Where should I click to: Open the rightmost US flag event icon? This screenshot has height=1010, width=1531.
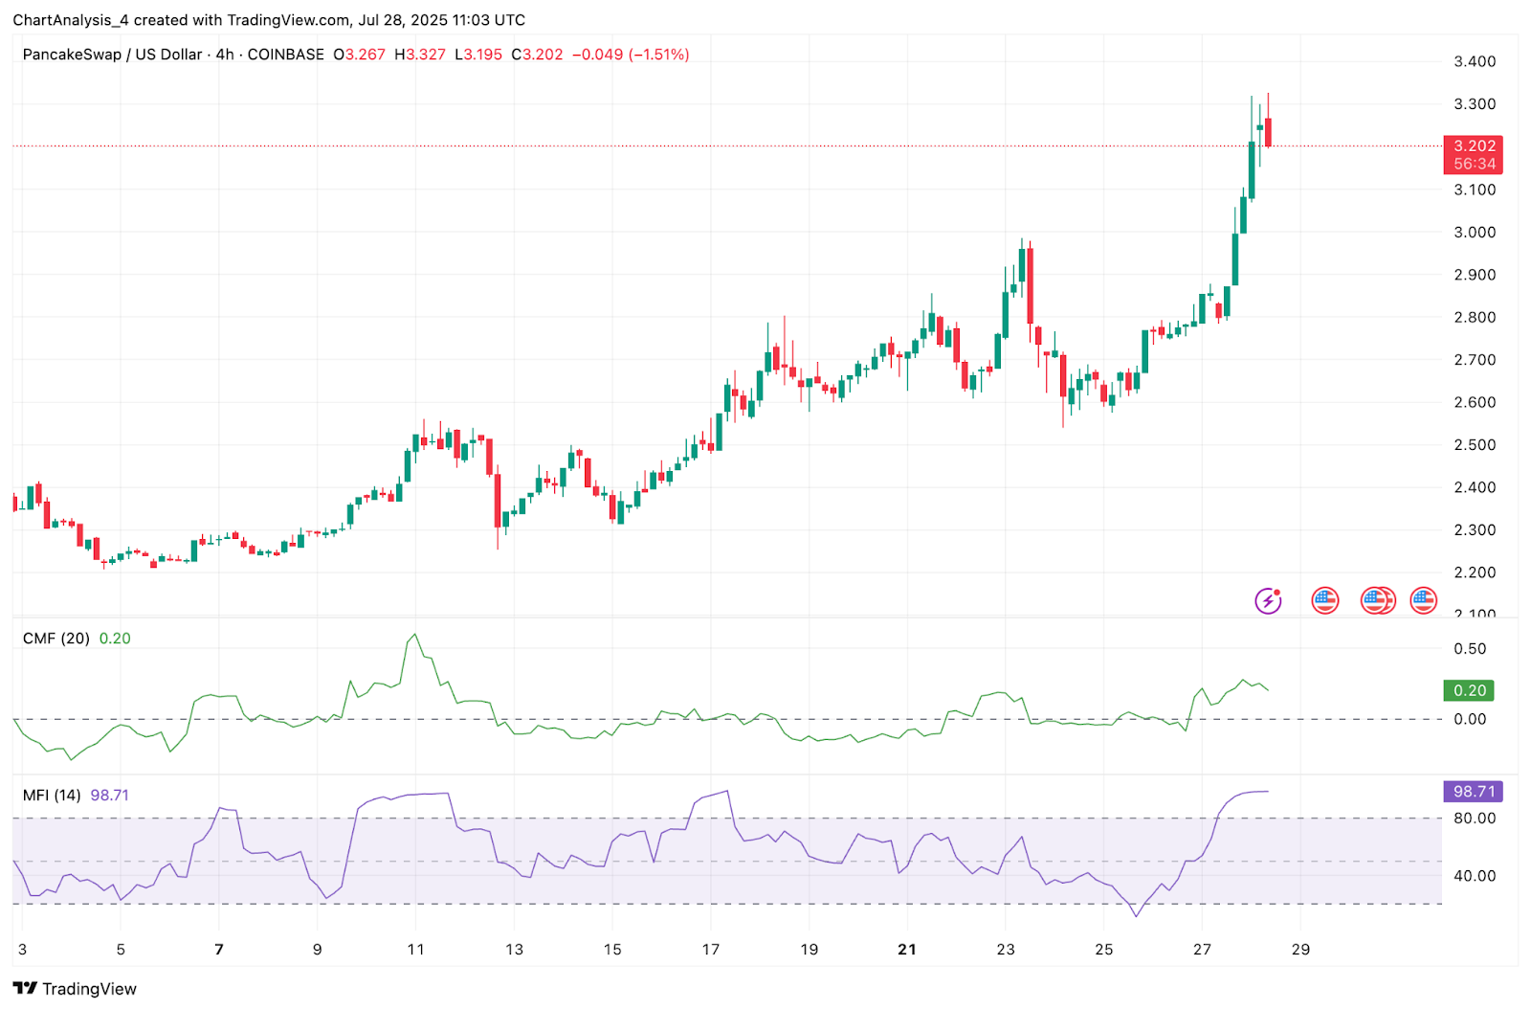pos(1424,601)
